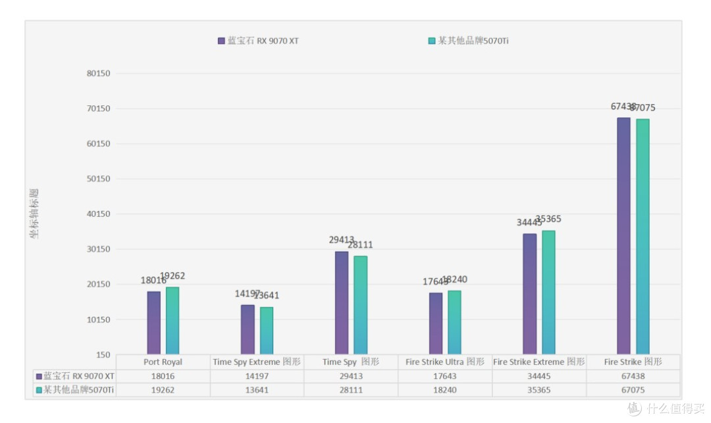The image size is (711, 423).
Task: Click the purple legend swatch for 蓝宝石 RX 9070 XT
Action: [x=221, y=41]
